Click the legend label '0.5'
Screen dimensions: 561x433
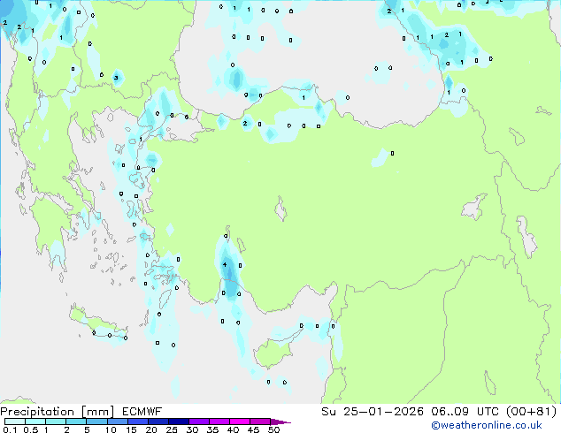(30, 429)
